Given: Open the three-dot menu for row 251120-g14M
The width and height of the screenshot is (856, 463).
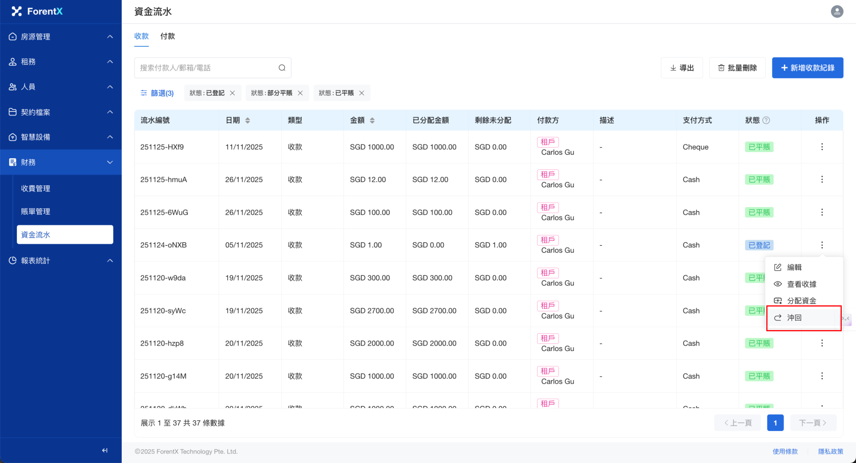Looking at the screenshot, I should [821, 376].
